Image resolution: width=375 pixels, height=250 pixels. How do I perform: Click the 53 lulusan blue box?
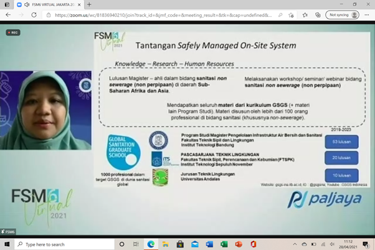pyautogui.click(x=341, y=142)
